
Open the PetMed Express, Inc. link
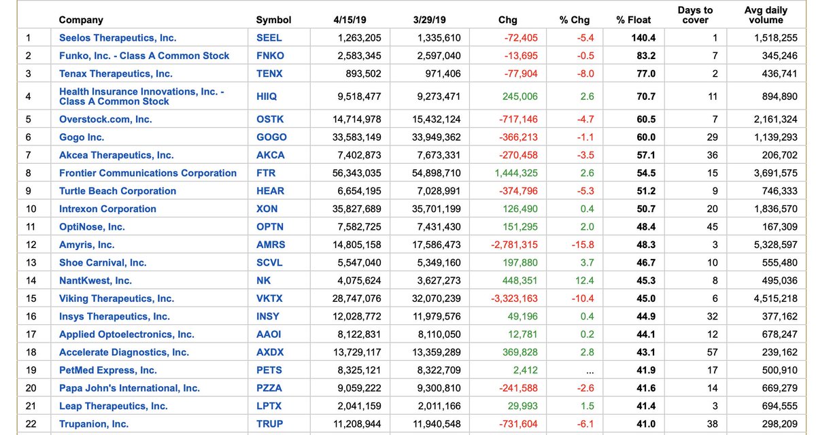click(x=108, y=370)
